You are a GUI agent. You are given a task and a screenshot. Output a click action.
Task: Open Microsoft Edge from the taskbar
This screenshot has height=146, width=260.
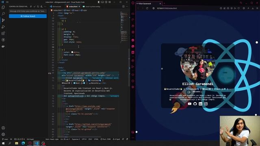point(23,143)
